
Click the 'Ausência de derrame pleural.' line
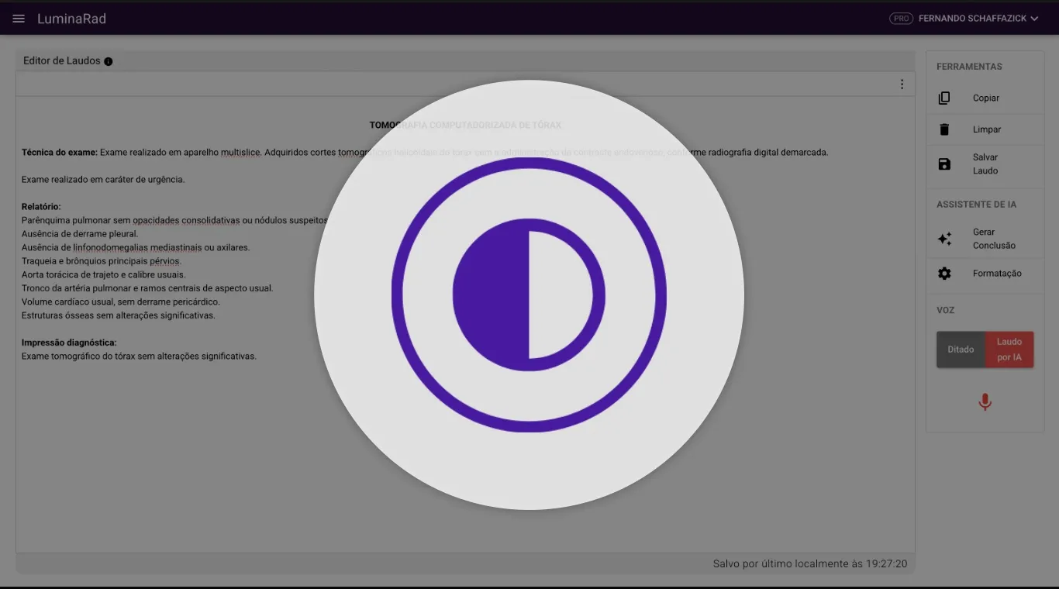80,234
